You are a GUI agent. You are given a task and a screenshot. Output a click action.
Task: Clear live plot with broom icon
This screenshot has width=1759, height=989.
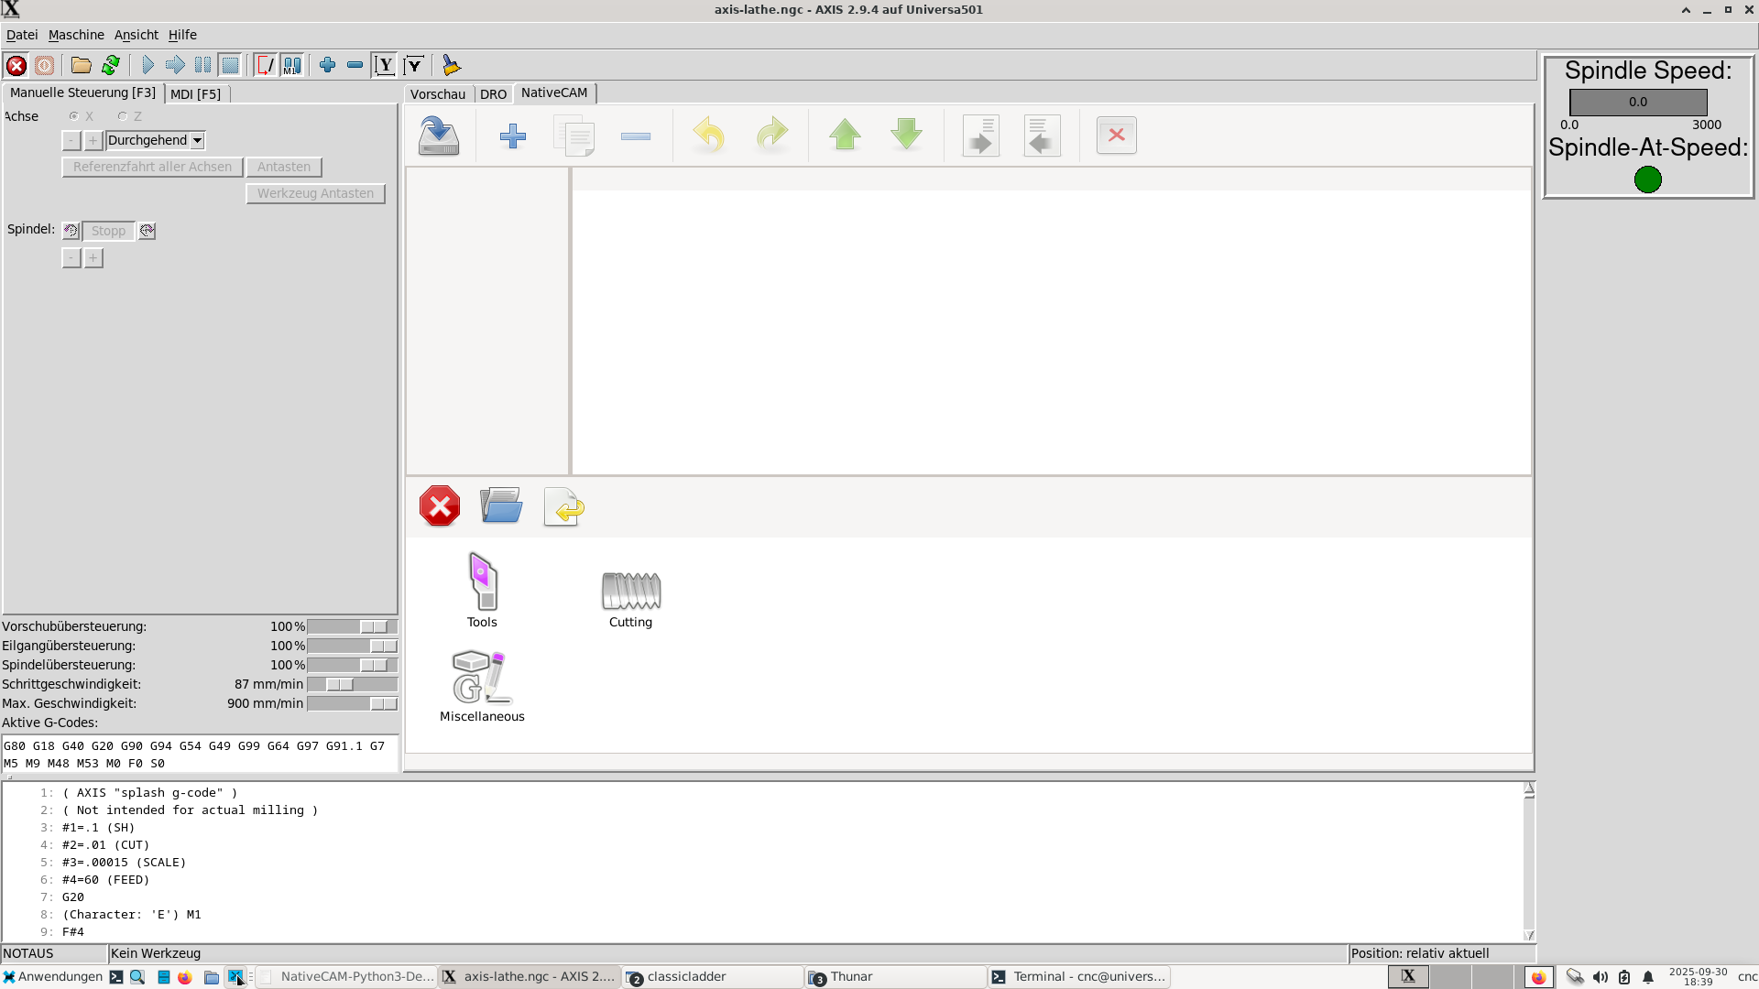[x=451, y=65]
